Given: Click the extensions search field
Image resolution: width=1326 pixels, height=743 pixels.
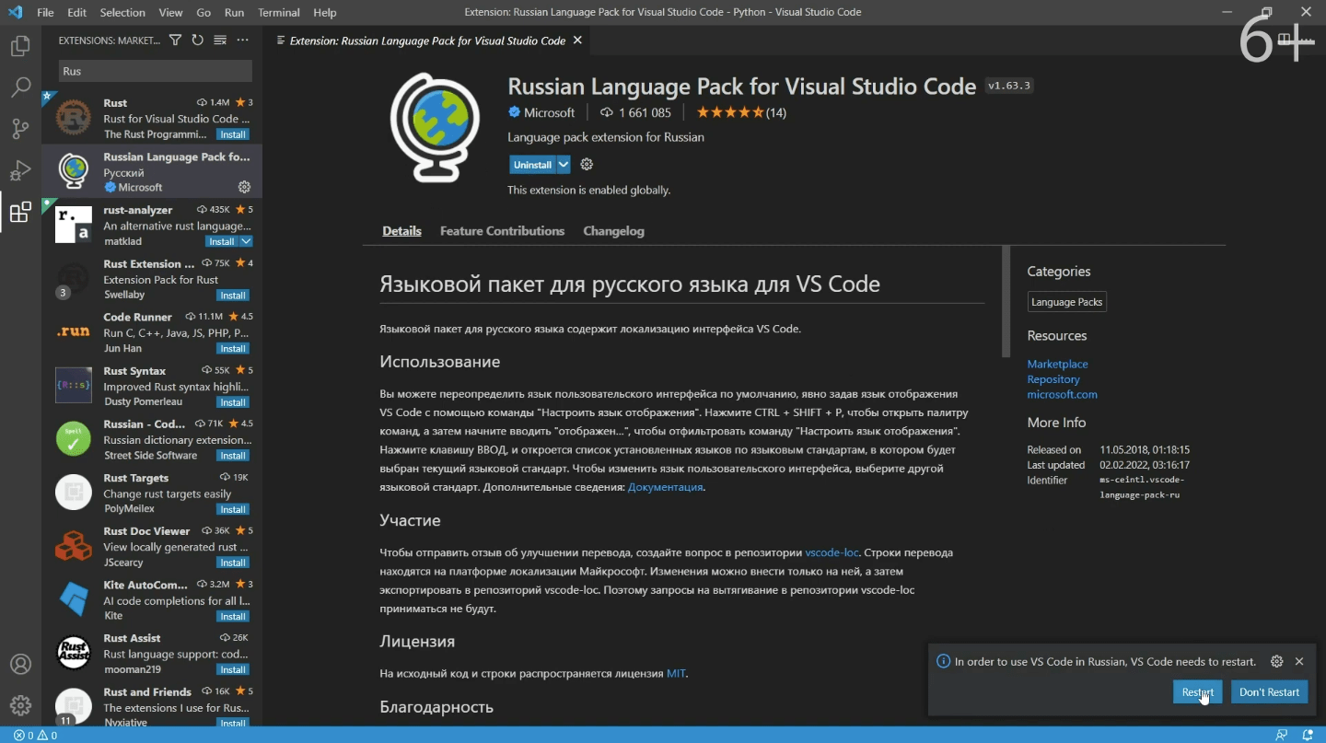Looking at the screenshot, I should (156, 71).
